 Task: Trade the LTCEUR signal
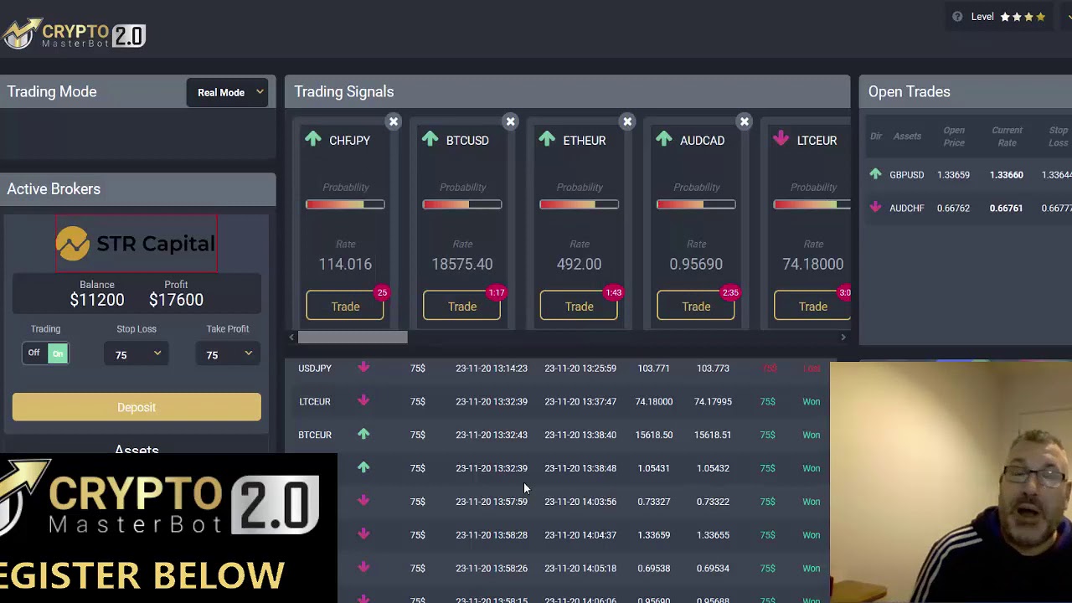[x=812, y=307]
